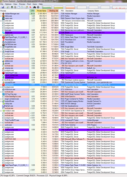Open the Find menu
This screenshot has height=177, width=127.
tap(29, 4)
